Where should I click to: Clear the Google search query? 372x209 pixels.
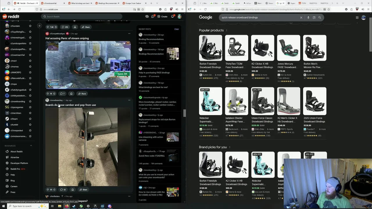[x=301, y=17]
